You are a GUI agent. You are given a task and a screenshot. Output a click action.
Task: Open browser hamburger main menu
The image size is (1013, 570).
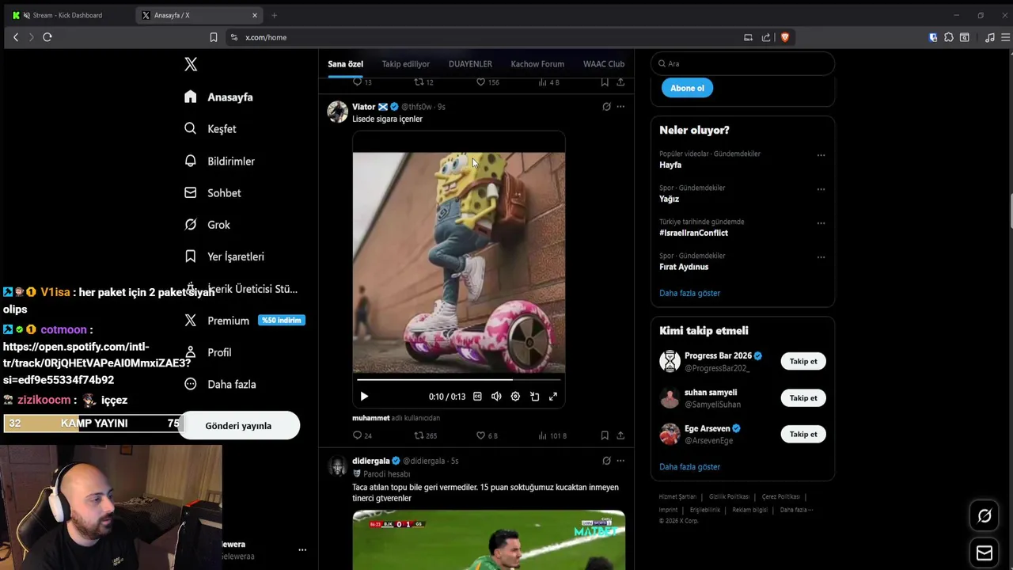tap(1006, 37)
